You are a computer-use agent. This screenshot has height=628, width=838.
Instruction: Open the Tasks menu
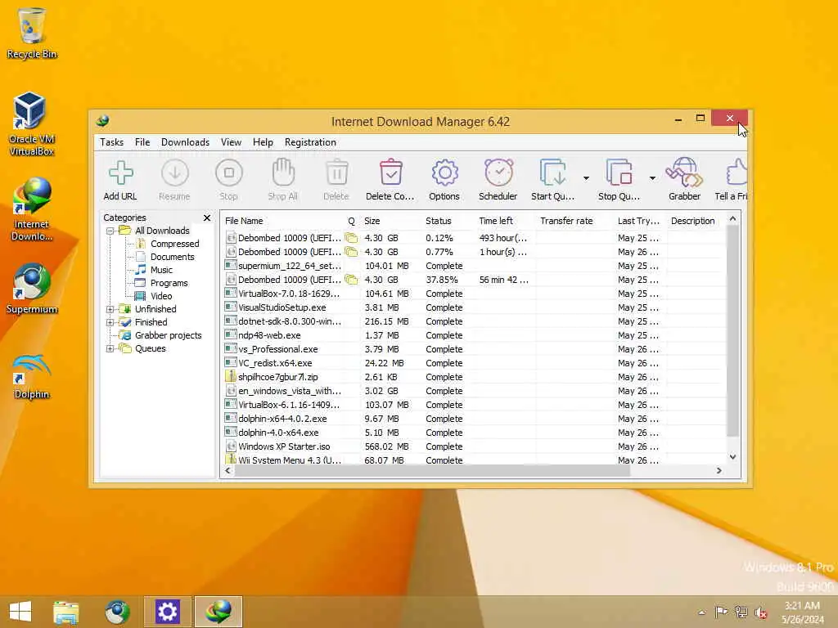(111, 142)
